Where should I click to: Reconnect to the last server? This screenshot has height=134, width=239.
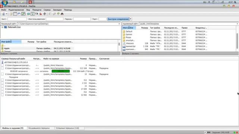45,14
